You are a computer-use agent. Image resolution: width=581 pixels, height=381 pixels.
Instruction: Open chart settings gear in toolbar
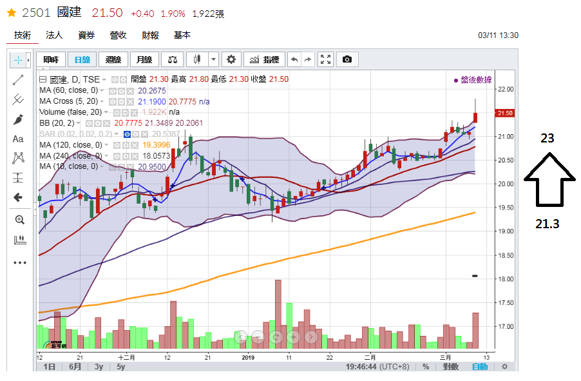pyautogui.click(x=231, y=60)
